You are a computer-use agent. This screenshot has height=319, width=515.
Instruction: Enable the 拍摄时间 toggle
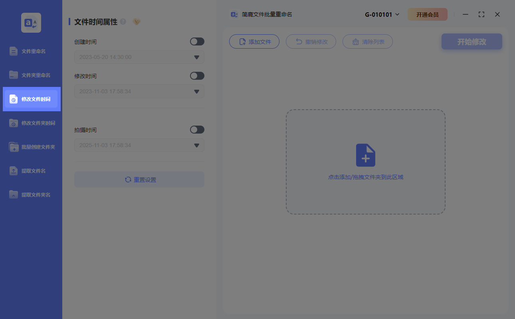(197, 130)
